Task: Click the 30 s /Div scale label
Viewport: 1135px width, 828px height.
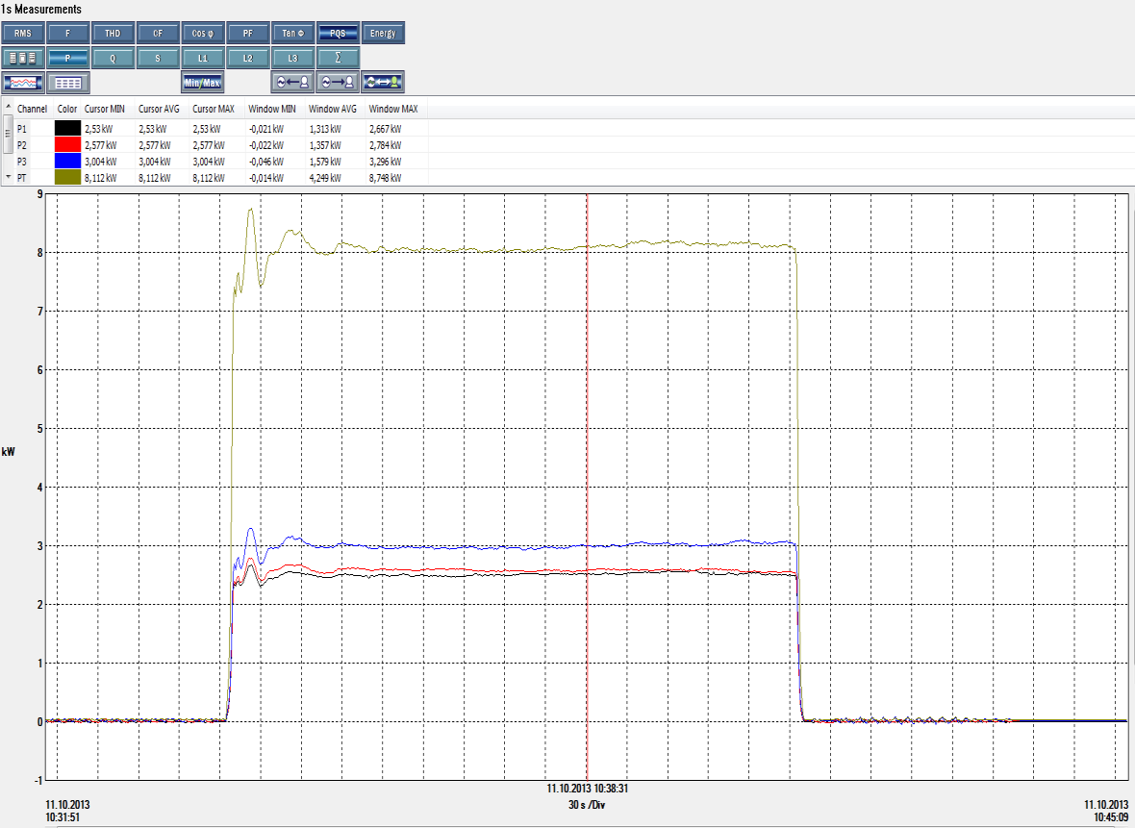Action: (587, 805)
